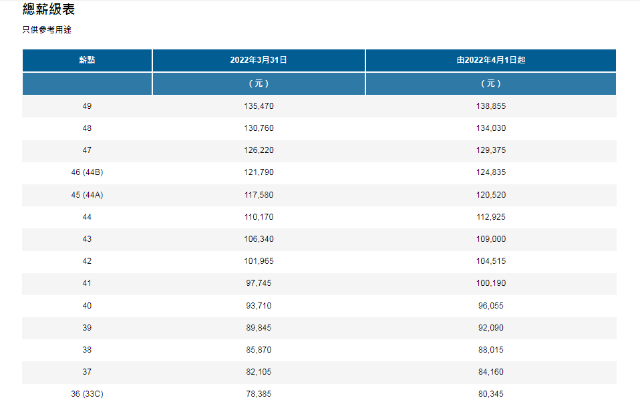Select the 106,340 value in row 43
Image resolution: width=640 pixels, height=406 pixels.
[x=259, y=239]
